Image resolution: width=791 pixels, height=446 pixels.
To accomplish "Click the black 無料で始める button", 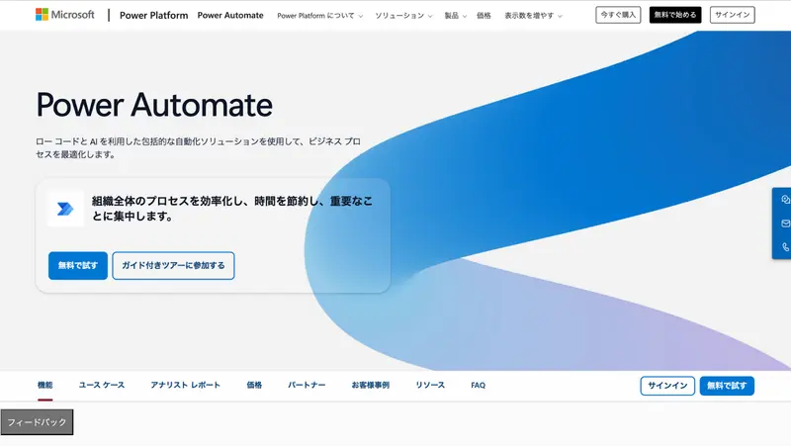I will point(675,15).
